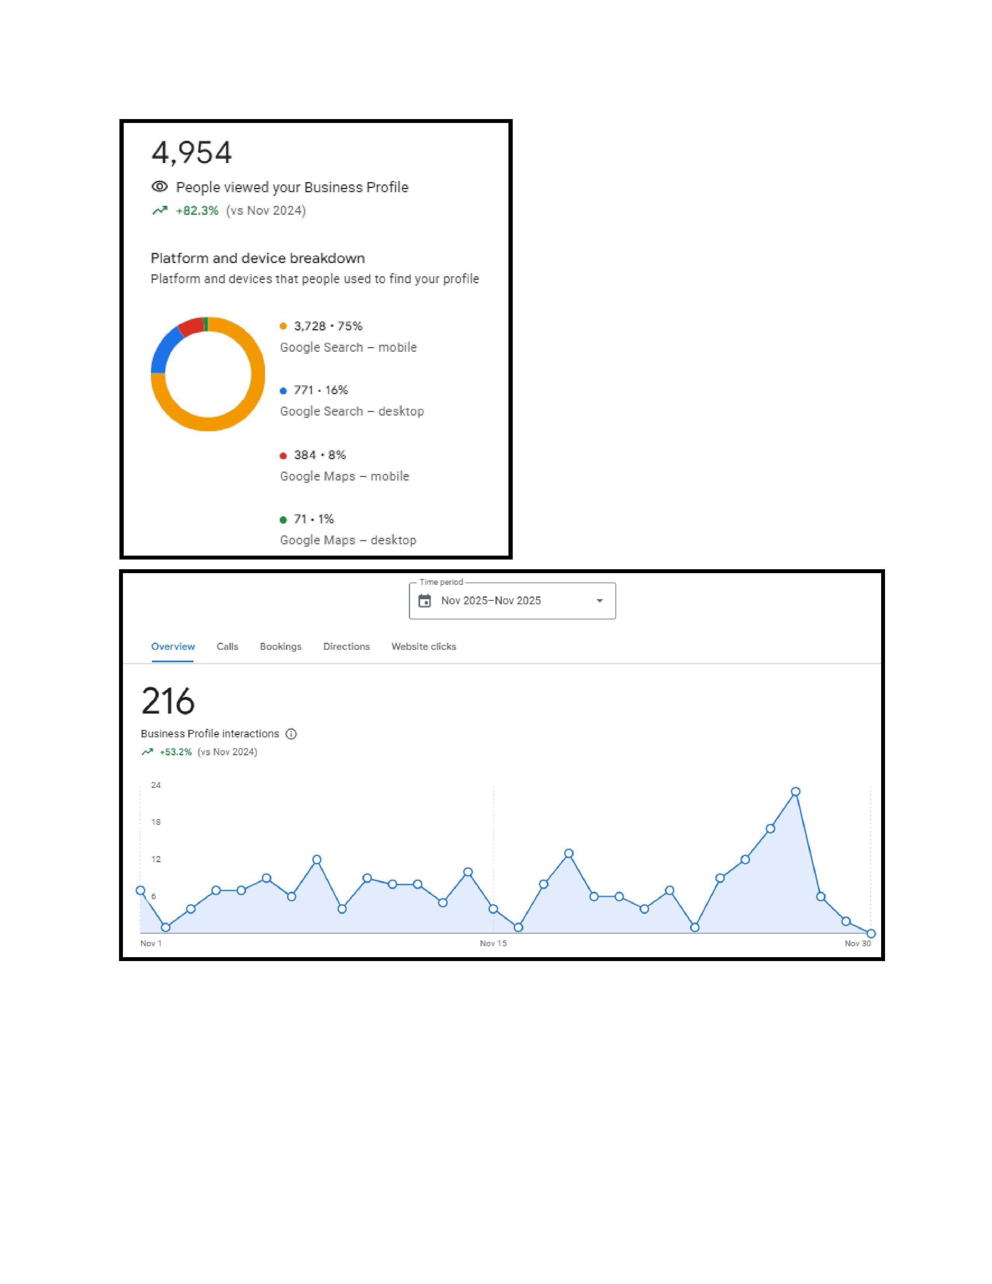The image size is (992, 1284).
Task: Click the blue dot for Google Search desktop
Action: pyautogui.click(x=283, y=391)
